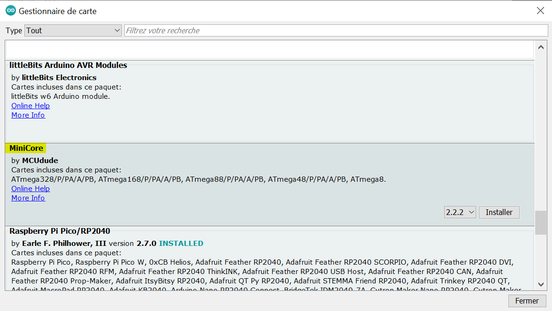Viewport: 552px width, 311px height.
Task: Click the Earle F. Philhower, III author name
Action: point(64,244)
